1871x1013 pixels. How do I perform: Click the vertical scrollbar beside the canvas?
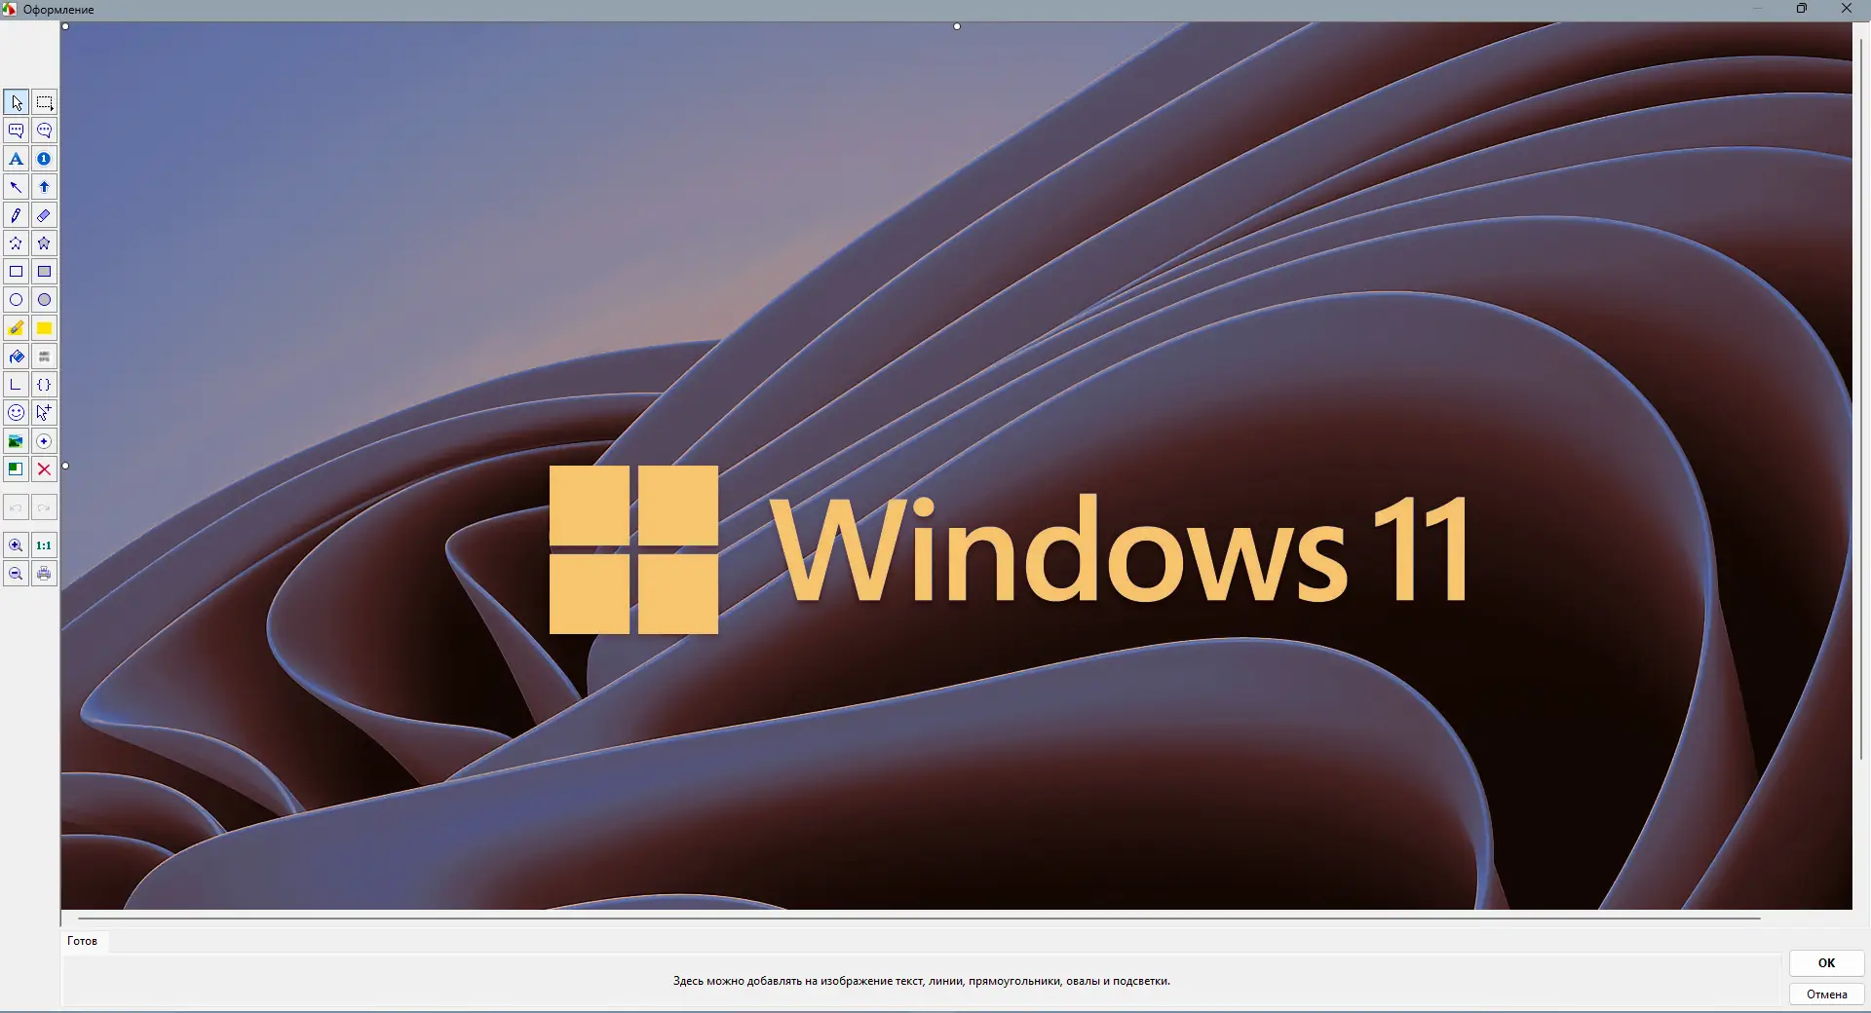point(1861,399)
